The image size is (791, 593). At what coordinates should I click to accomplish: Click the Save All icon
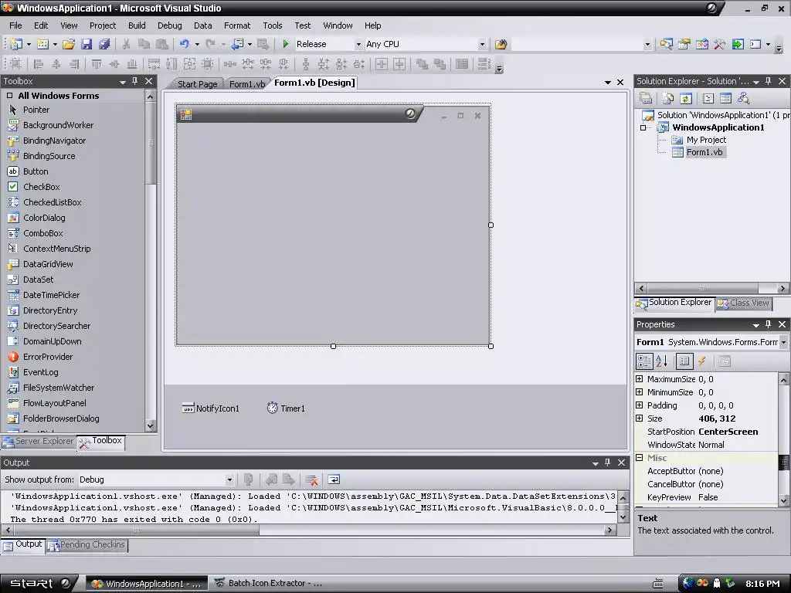pos(104,44)
